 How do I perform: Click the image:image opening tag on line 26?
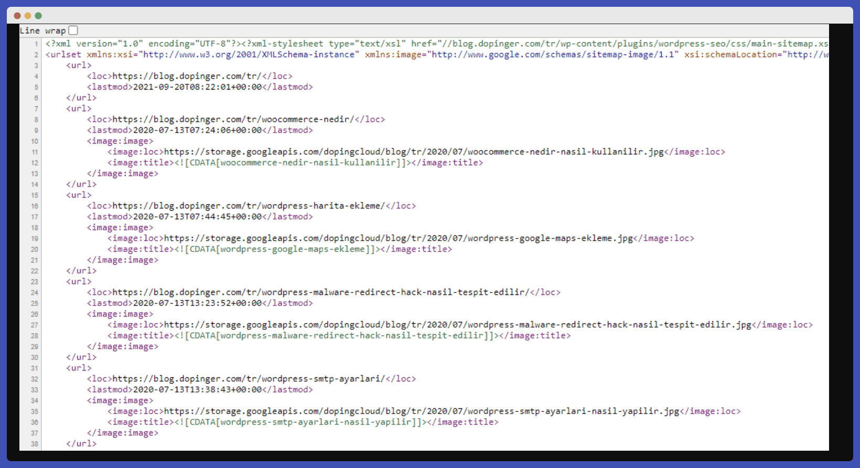click(x=120, y=314)
